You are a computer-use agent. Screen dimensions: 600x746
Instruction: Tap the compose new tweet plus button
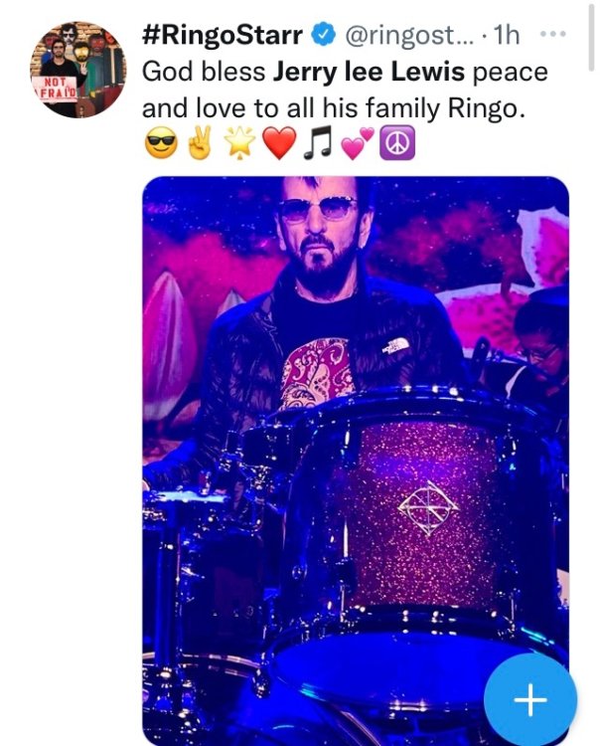pyautogui.click(x=530, y=699)
